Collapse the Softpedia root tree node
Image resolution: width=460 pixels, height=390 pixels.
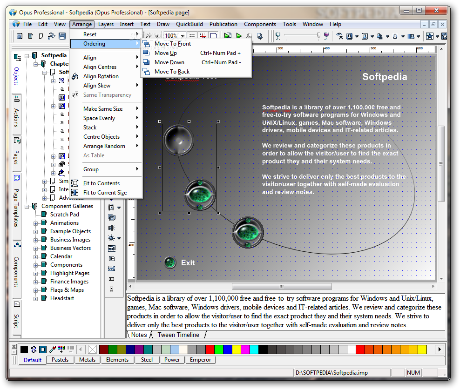(x=27, y=56)
